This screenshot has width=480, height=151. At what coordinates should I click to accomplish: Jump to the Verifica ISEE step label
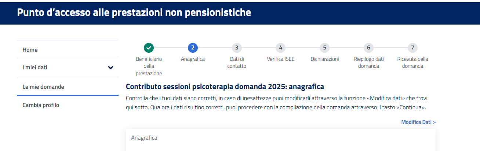tap(280, 59)
